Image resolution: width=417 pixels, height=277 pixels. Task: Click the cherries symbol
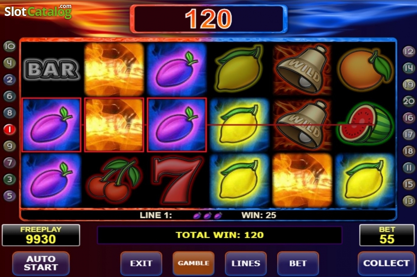[x=114, y=181]
